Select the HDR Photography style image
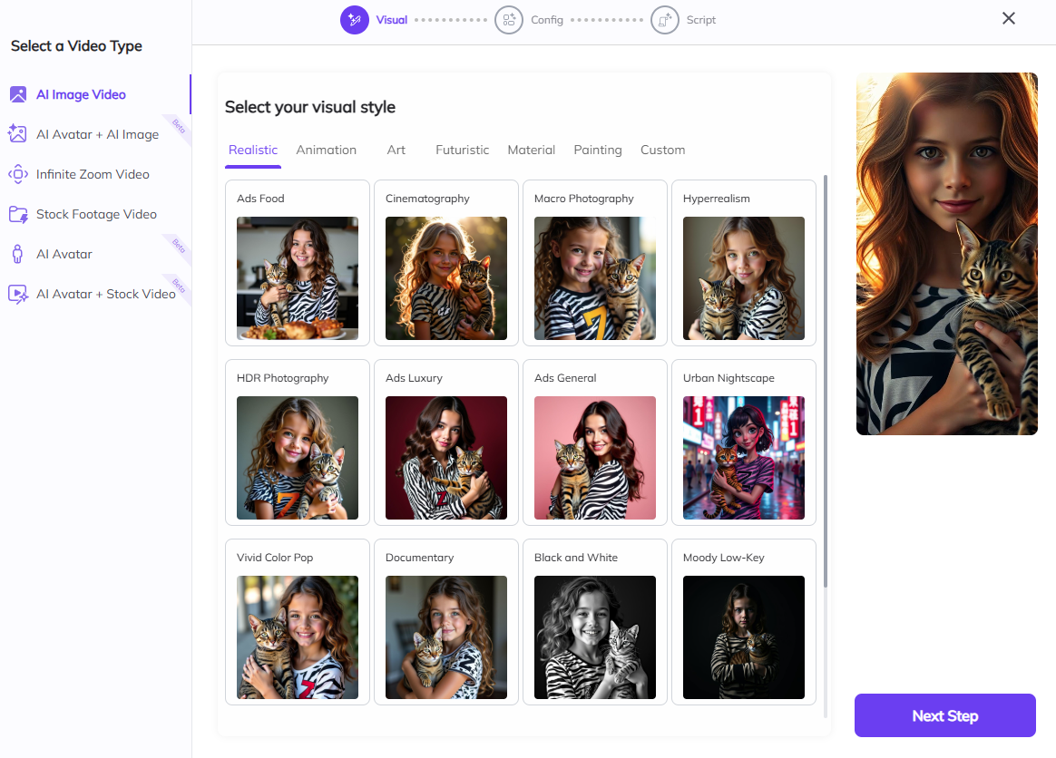Viewport: 1056px width, 758px height. tap(298, 458)
